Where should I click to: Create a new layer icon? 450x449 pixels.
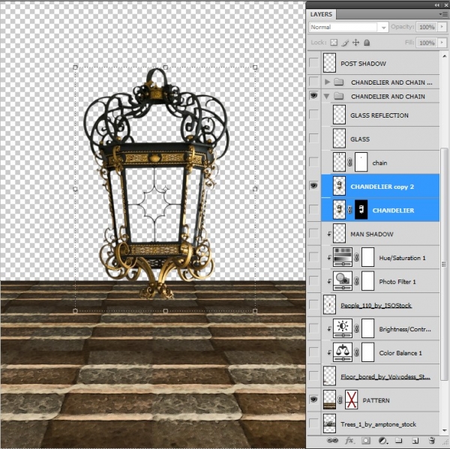pyautogui.click(x=415, y=441)
